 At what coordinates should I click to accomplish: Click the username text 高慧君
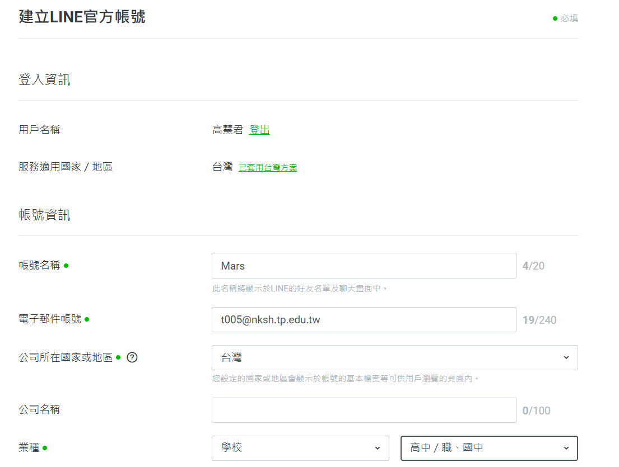coord(227,130)
